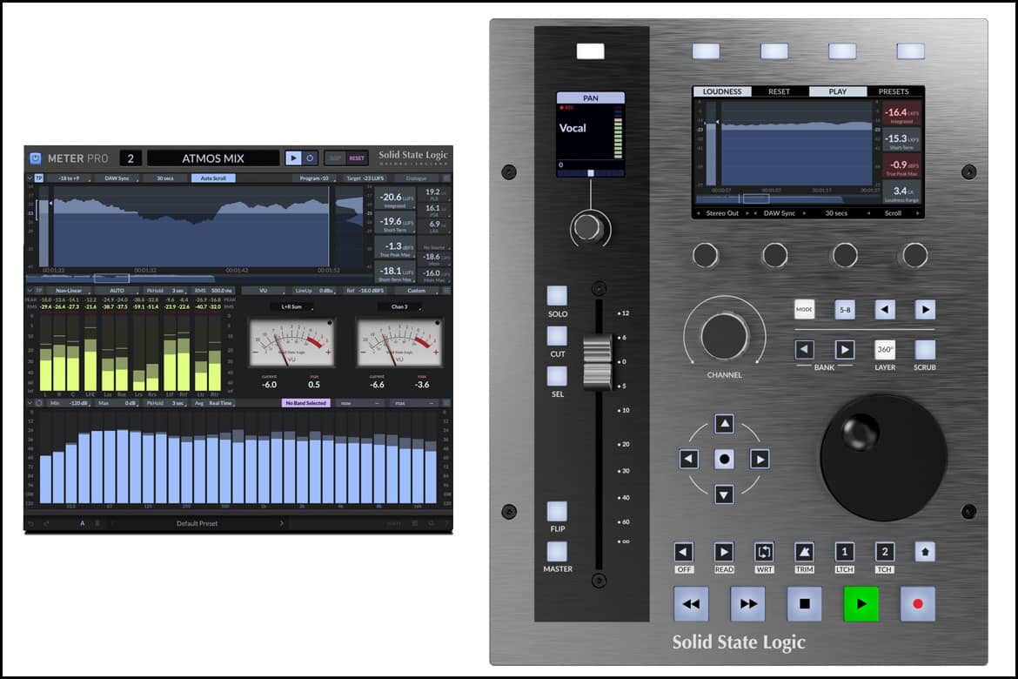Open the DAW Sync dropdown in Meter Pro
Viewport: 1018px width, 679px height.
[118, 178]
